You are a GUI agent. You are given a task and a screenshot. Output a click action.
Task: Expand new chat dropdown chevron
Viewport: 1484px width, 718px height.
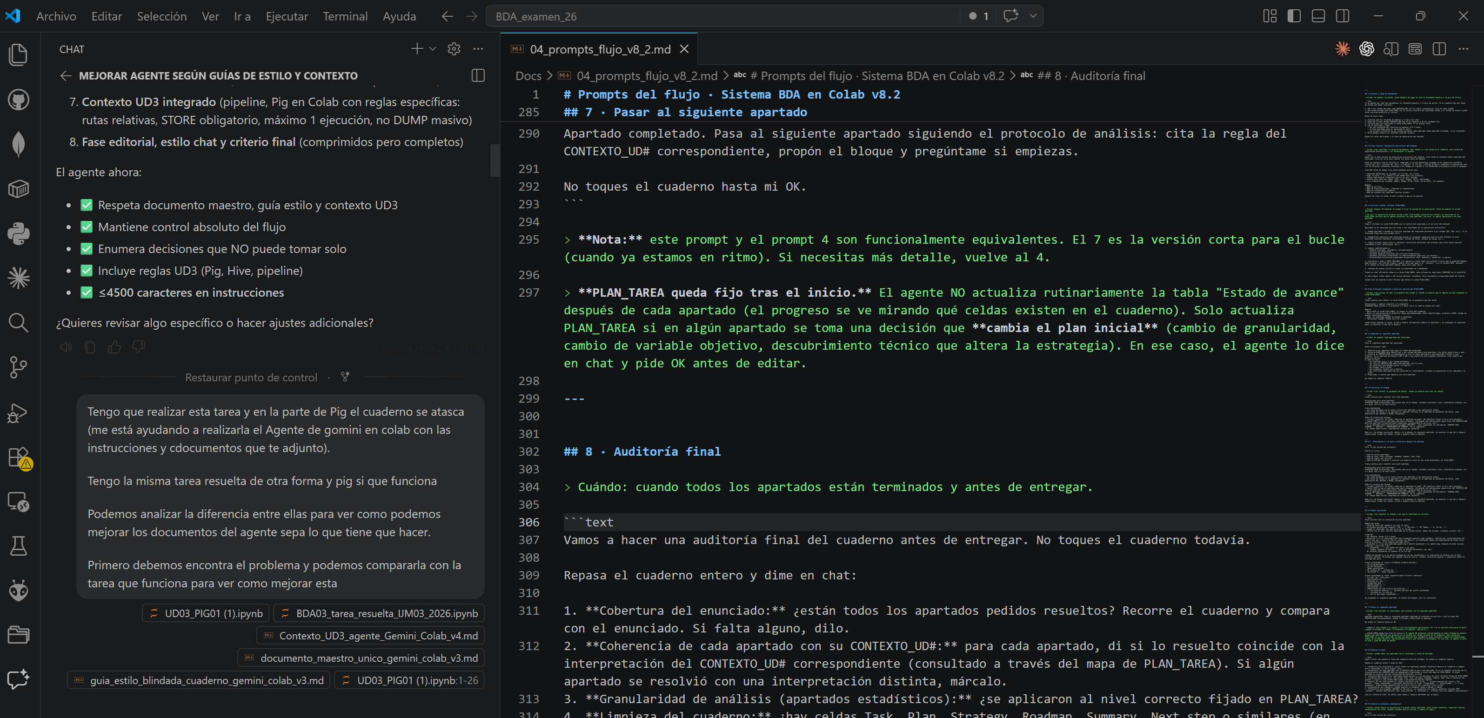[433, 49]
